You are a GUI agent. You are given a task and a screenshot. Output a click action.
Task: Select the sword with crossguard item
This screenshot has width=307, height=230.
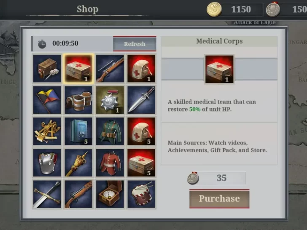(47, 194)
